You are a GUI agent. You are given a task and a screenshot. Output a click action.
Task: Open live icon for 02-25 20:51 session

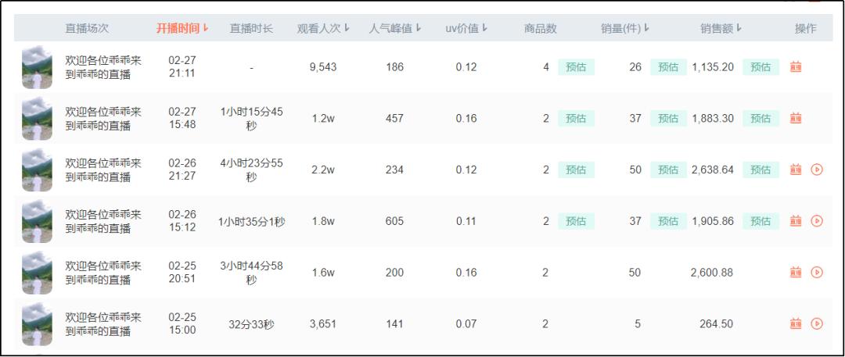(x=796, y=273)
